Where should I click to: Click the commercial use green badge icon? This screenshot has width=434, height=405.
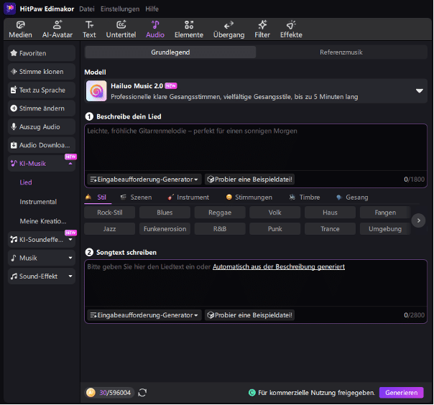(252, 393)
